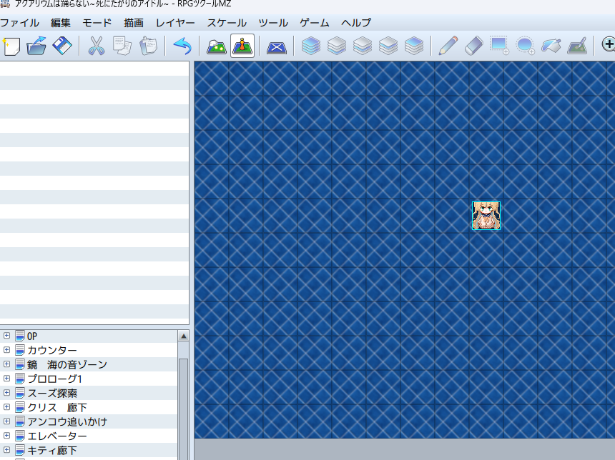This screenshot has height=460, width=615.
Task: Expand the OP map tree node
Action: pyautogui.click(x=6, y=336)
